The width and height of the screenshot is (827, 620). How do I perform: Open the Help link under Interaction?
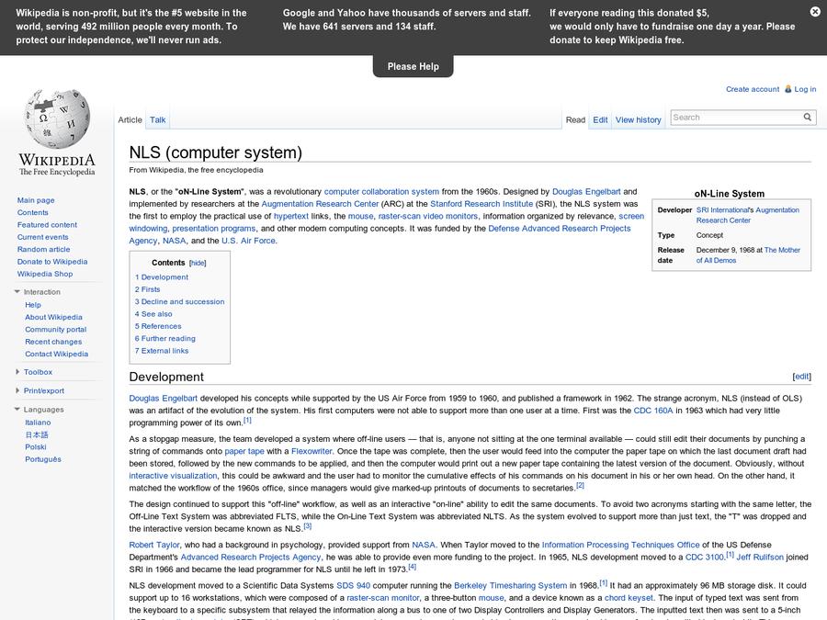[x=33, y=305]
